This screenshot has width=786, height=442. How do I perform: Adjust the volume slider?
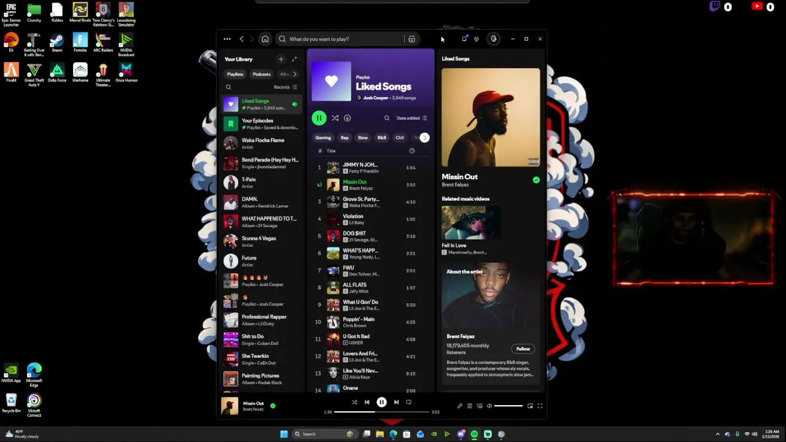tap(509, 406)
